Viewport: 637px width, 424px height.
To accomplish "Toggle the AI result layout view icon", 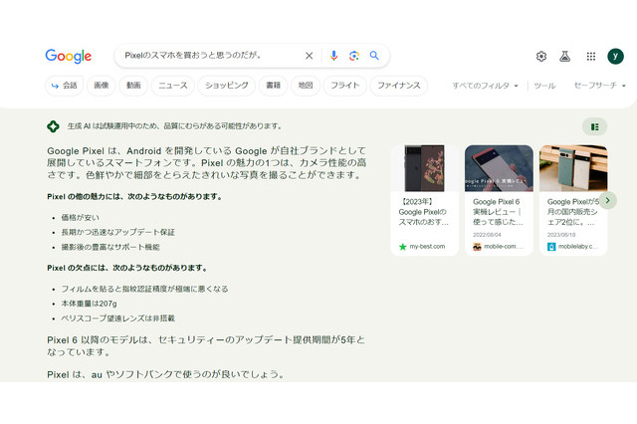I will pos(595,126).
